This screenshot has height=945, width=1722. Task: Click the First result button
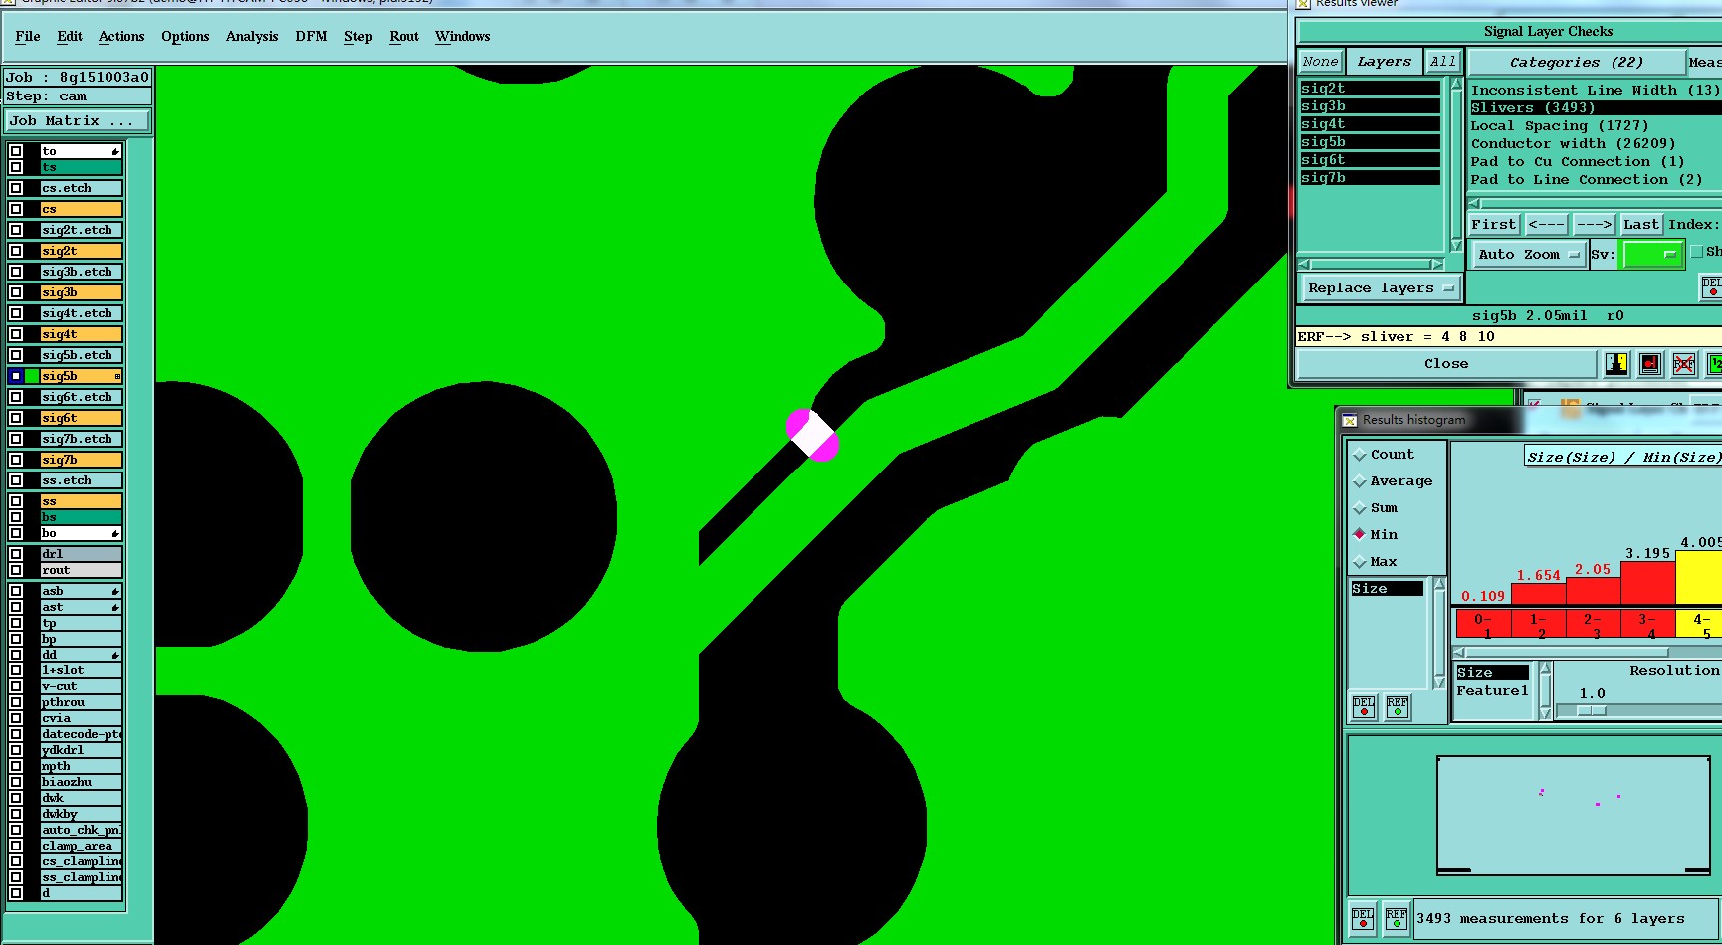(1494, 225)
